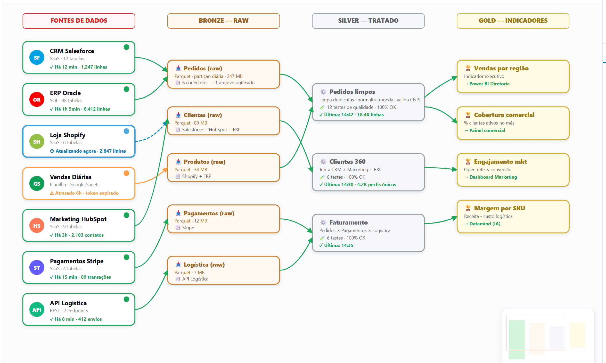
Task: Select the GOLD — INDICADORES column header
Action: 513,21
